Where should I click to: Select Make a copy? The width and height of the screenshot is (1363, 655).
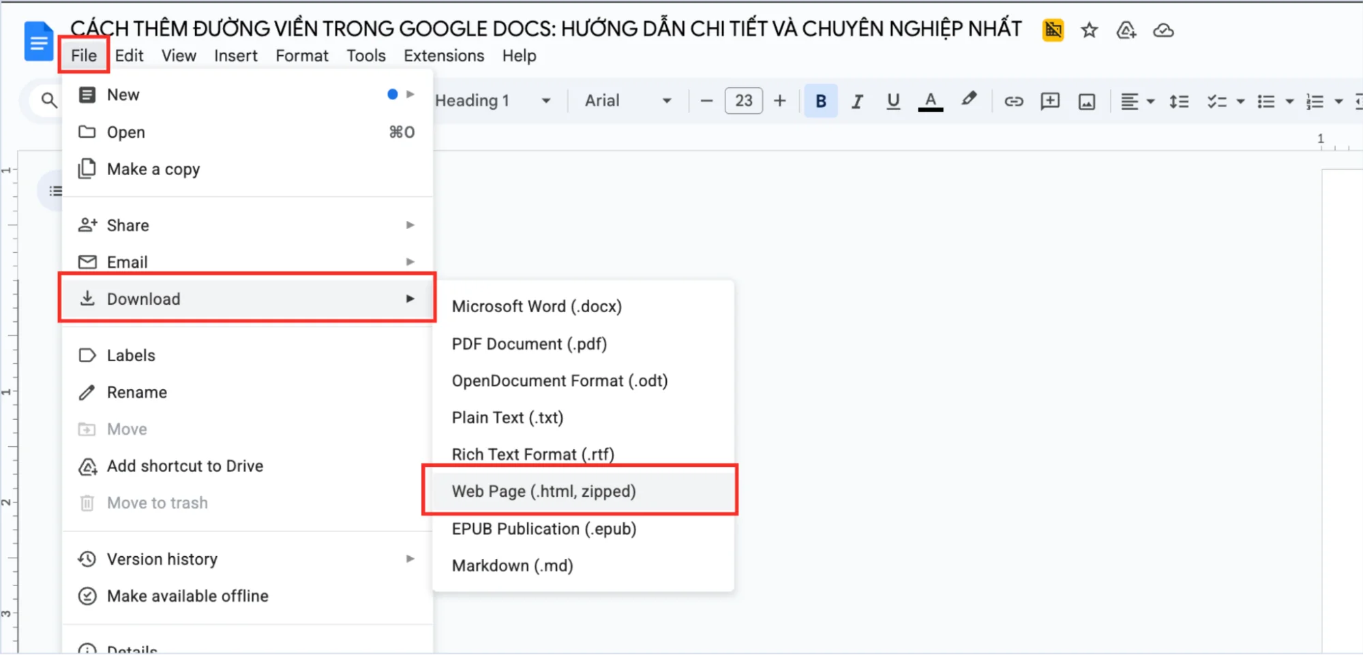tap(247, 169)
